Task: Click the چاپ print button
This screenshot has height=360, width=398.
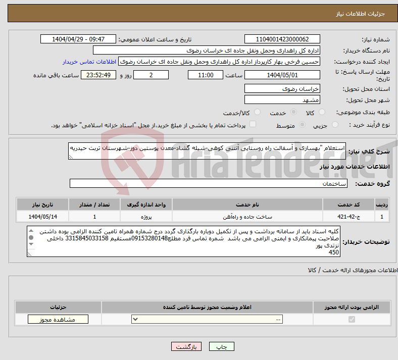Action: pyautogui.click(x=221, y=346)
